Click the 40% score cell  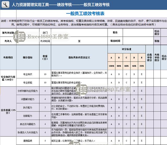click(x=134, y=66)
